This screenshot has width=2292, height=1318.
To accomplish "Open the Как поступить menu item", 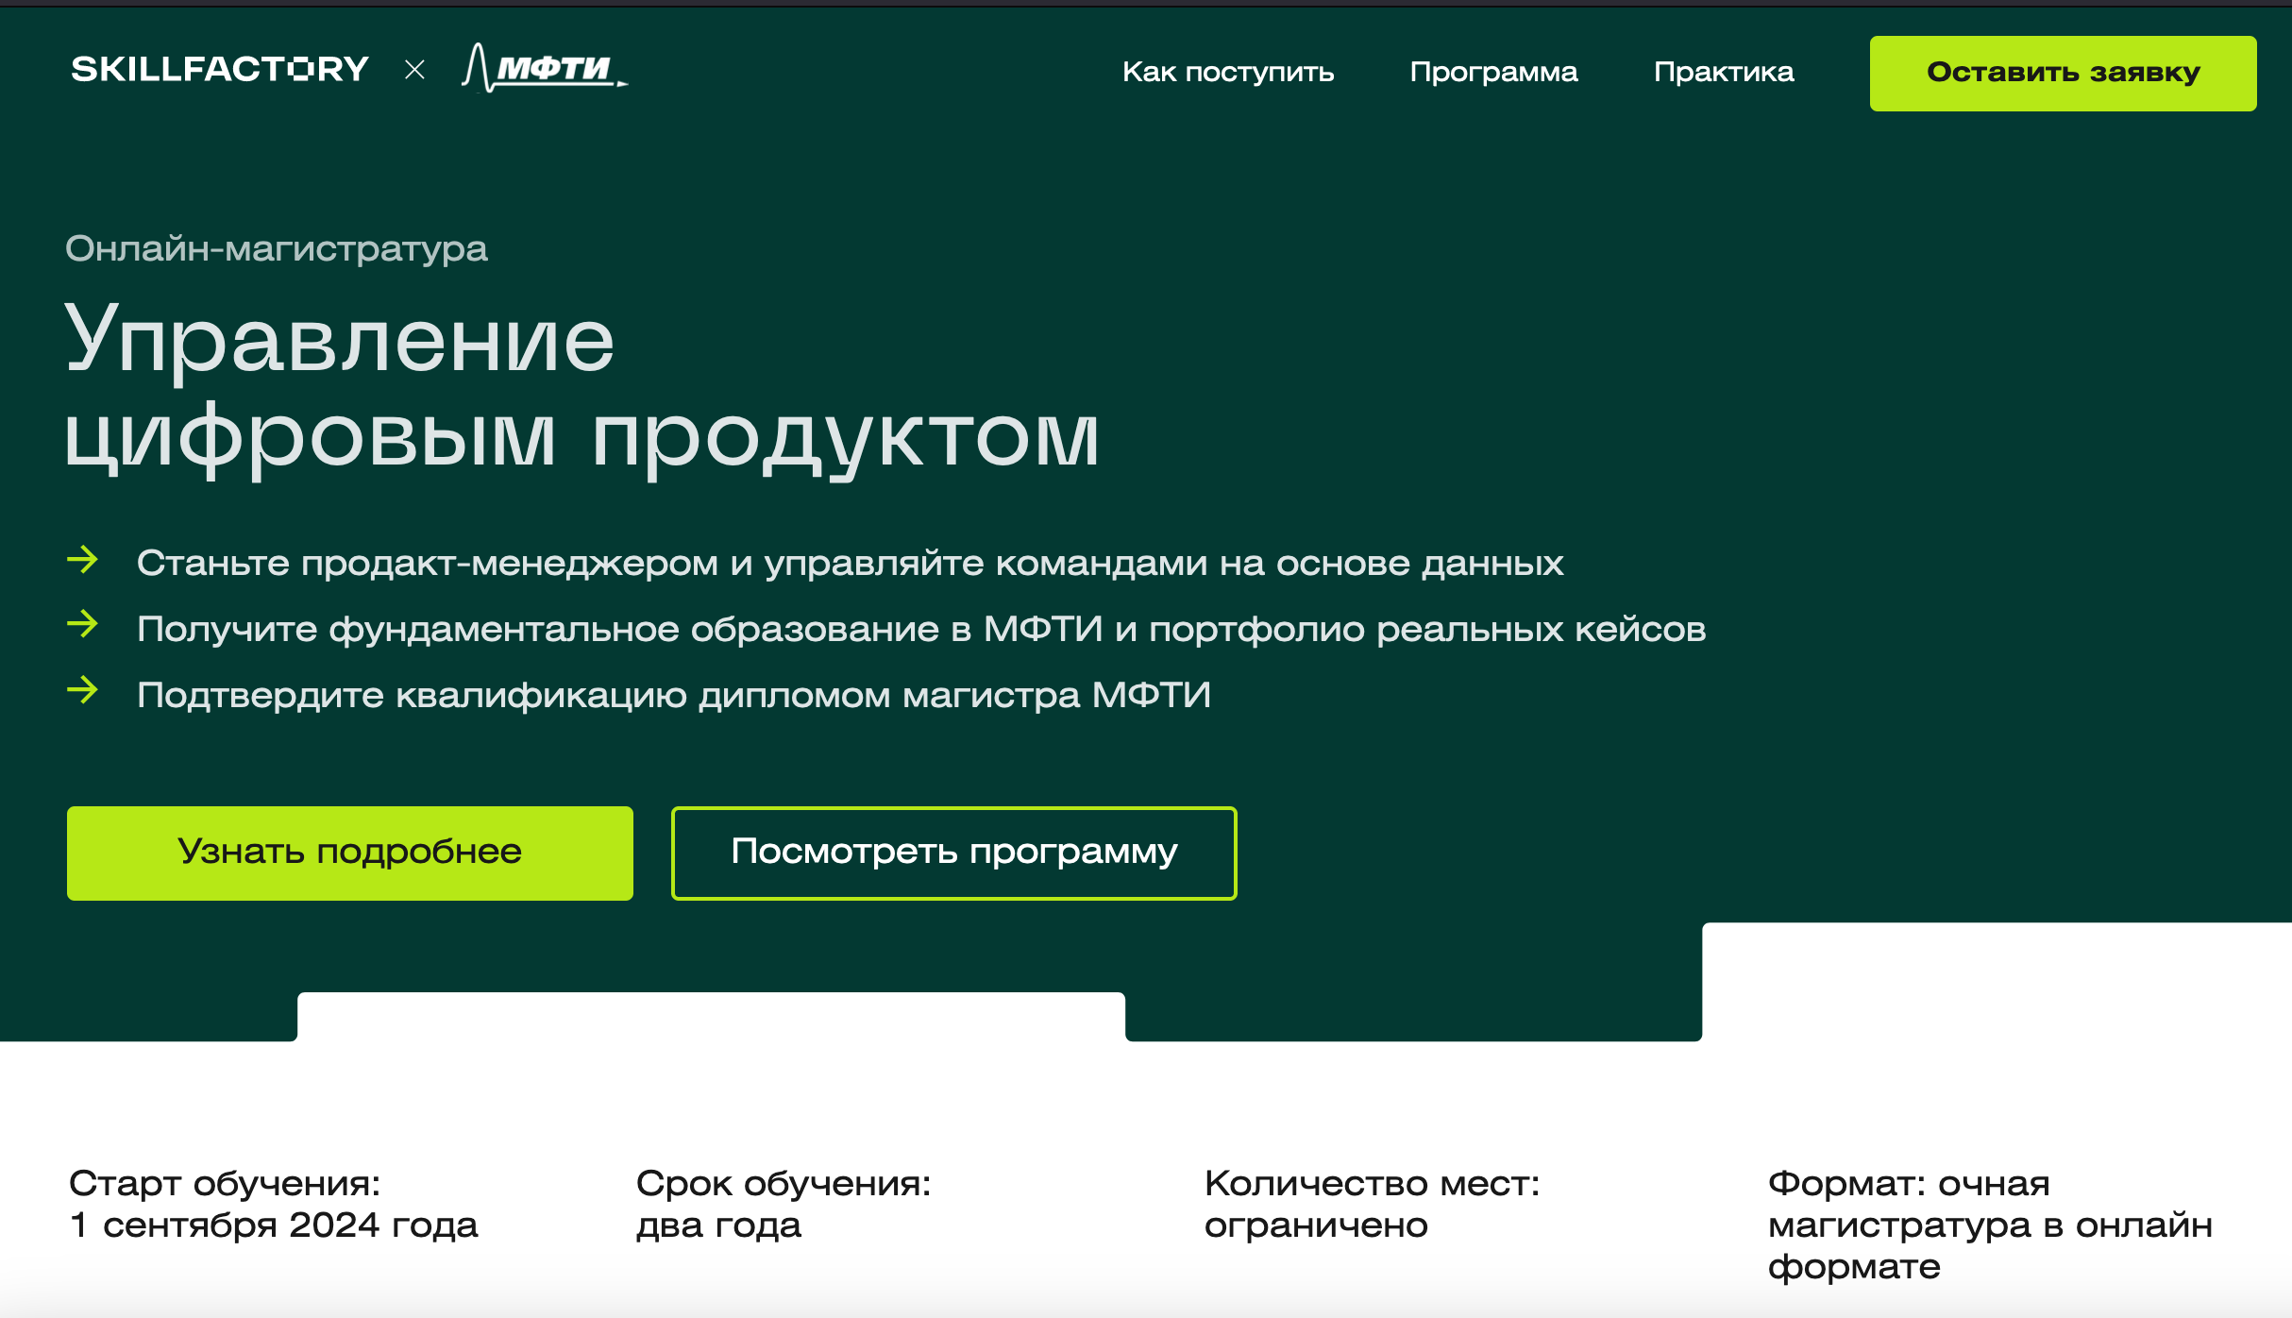I will click(x=1228, y=72).
